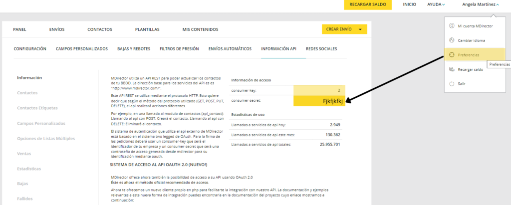511x205 pixels.
Task: Choose Cambiar idioma from user menu
Action: point(475,40)
